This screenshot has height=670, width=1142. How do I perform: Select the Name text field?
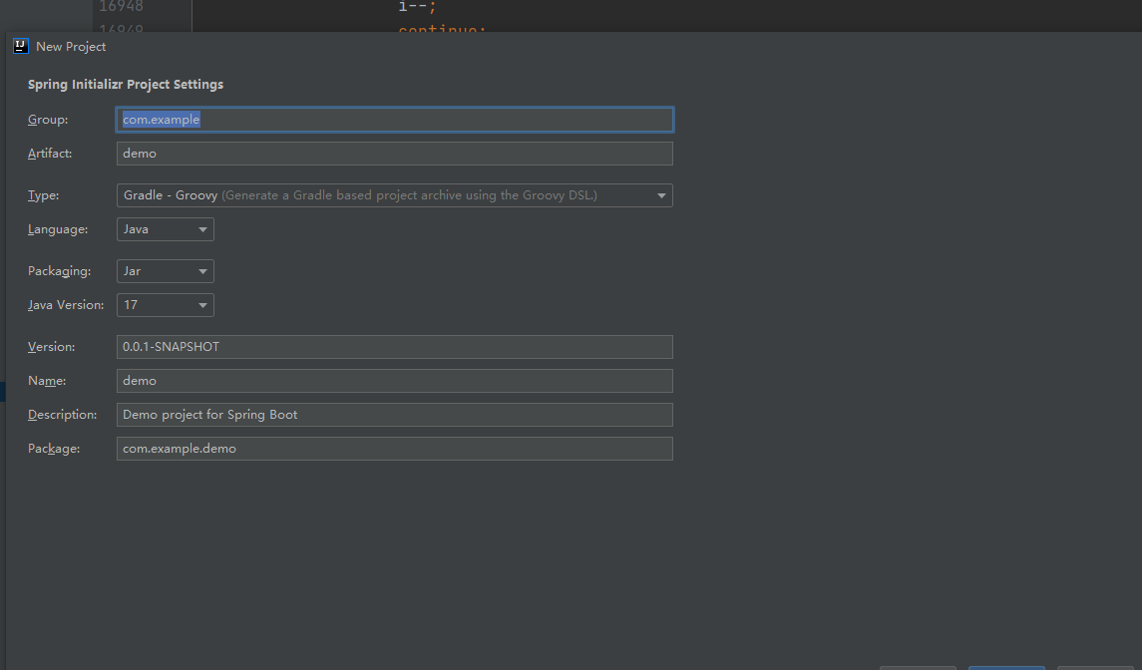coord(394,381)
